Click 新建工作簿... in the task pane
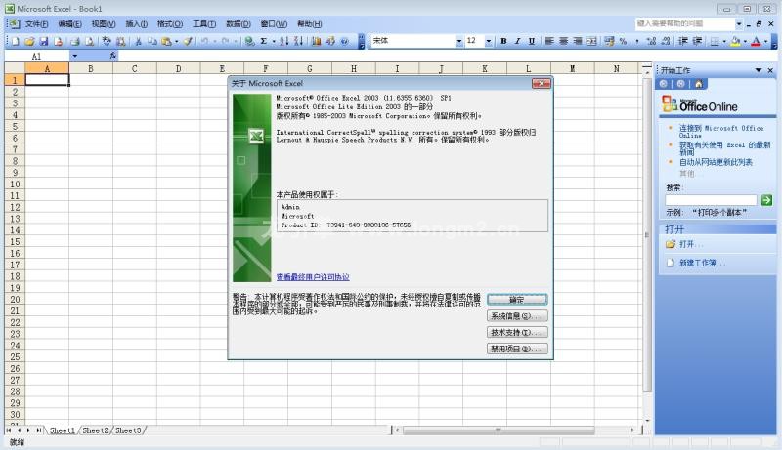Screen dimensions: 782x450 [x=702, y=263]
